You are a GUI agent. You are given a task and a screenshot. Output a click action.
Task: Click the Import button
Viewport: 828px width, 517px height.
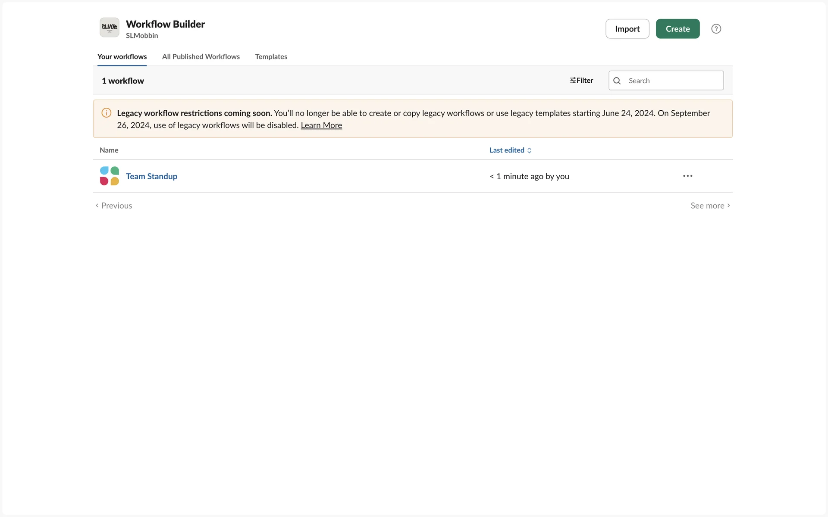pyautogui.click(x=627, y=29)
